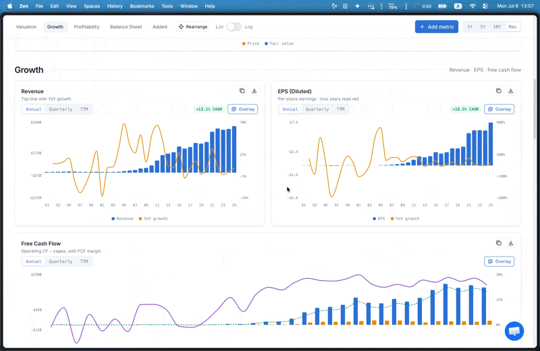Click the Add metric button
540x351 pixels.
pos(436,26)
